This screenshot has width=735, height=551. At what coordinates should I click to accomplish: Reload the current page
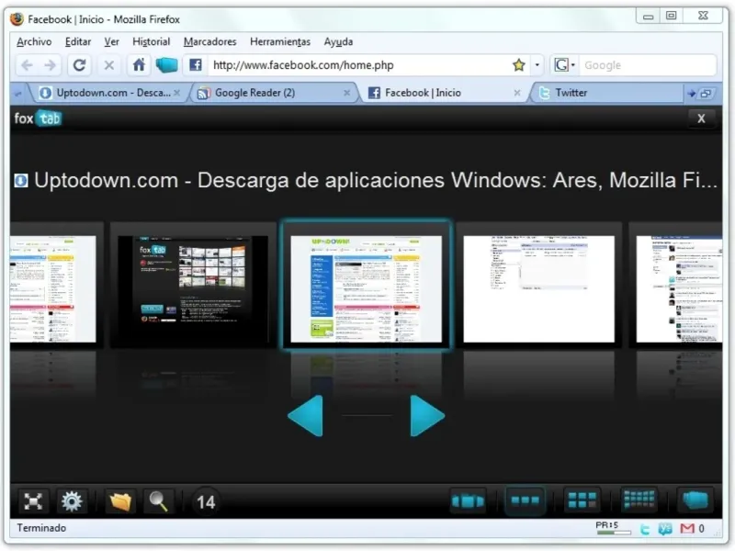[79, 65]
